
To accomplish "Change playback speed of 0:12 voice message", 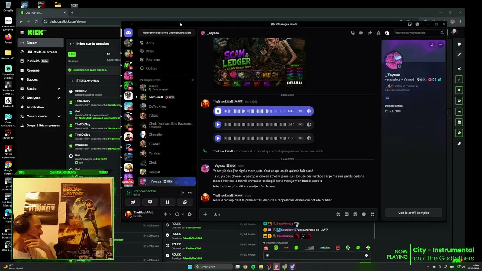I will point(300,111).
